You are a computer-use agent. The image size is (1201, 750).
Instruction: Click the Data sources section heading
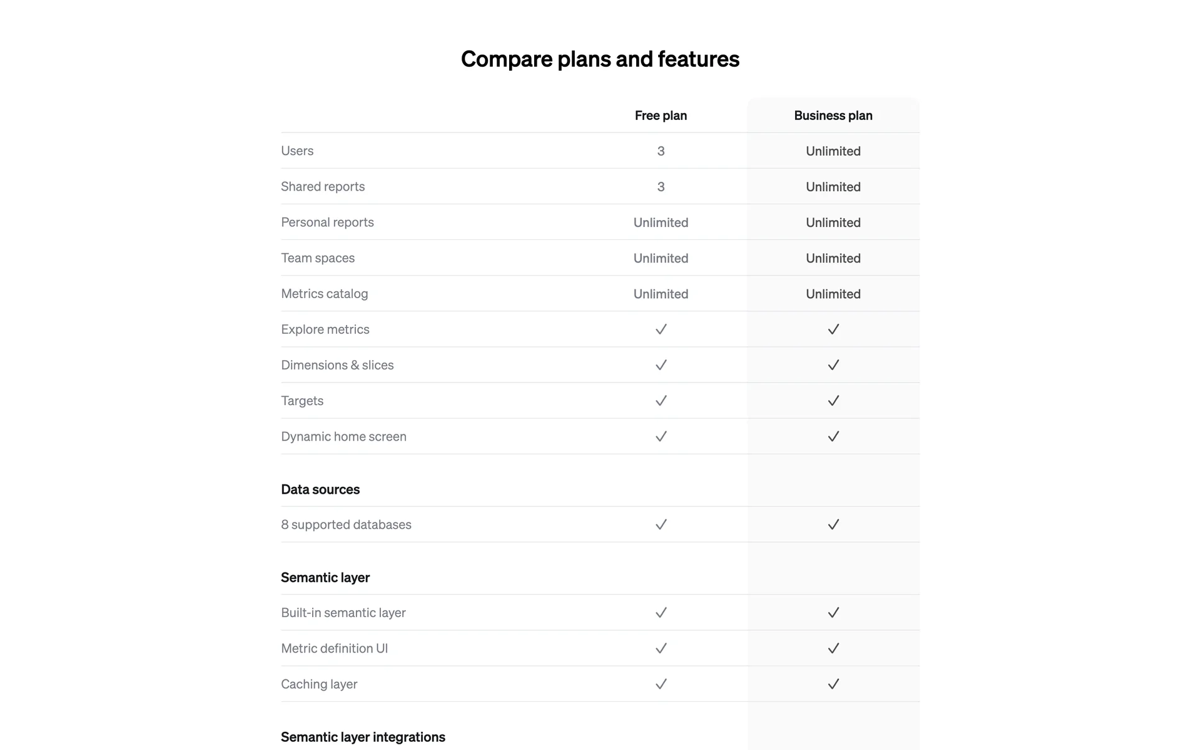point(320,489)
